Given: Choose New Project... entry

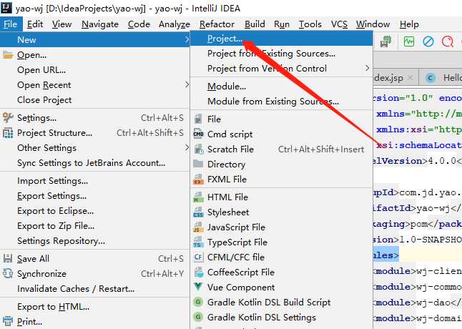Looking at the screenshot, I should 281,39.
